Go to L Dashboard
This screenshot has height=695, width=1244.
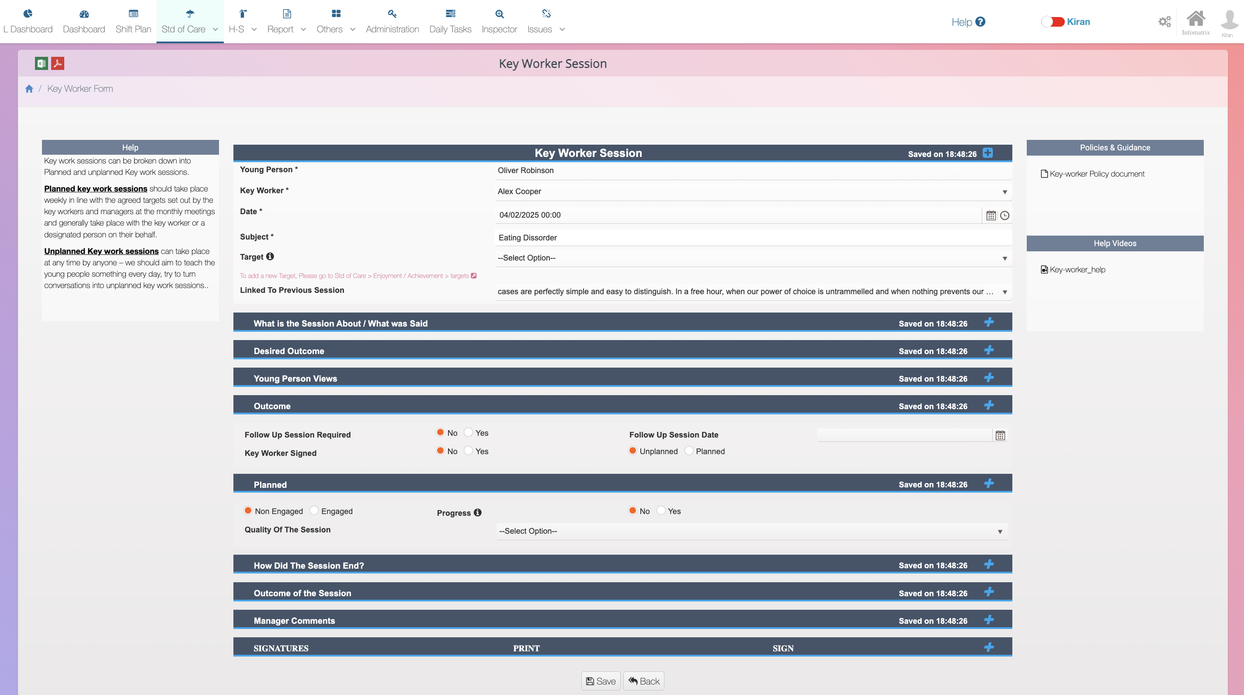coord(28,22)
